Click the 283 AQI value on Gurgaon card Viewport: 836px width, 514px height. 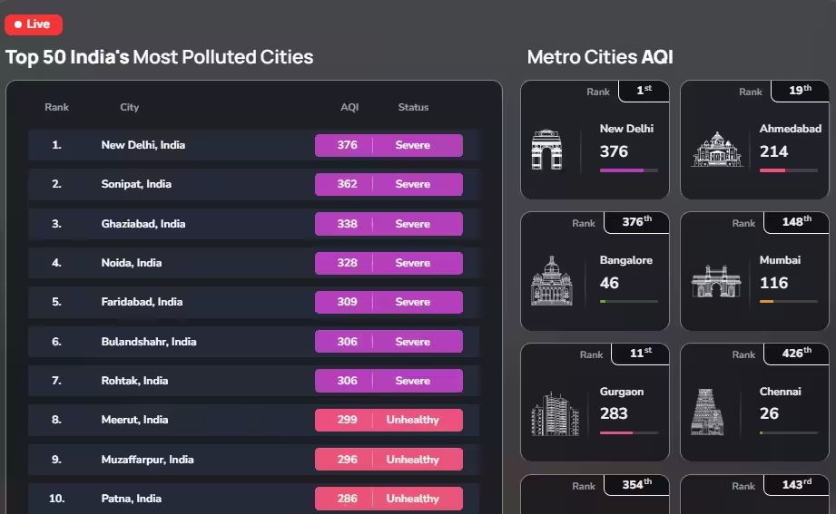coord(614,413)
